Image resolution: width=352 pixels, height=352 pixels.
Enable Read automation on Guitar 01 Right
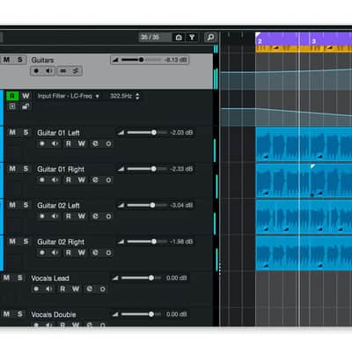(x=69, y=180)
